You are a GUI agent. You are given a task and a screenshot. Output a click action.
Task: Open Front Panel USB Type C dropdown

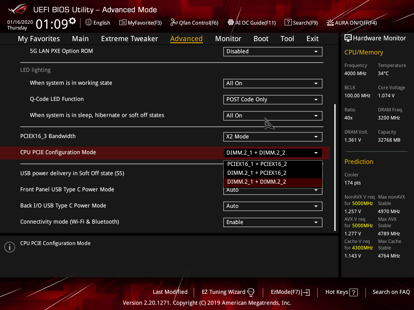273,191
